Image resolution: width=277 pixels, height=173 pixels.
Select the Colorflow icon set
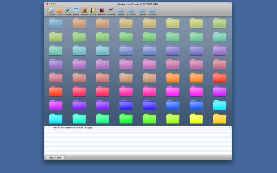[50, 11]
